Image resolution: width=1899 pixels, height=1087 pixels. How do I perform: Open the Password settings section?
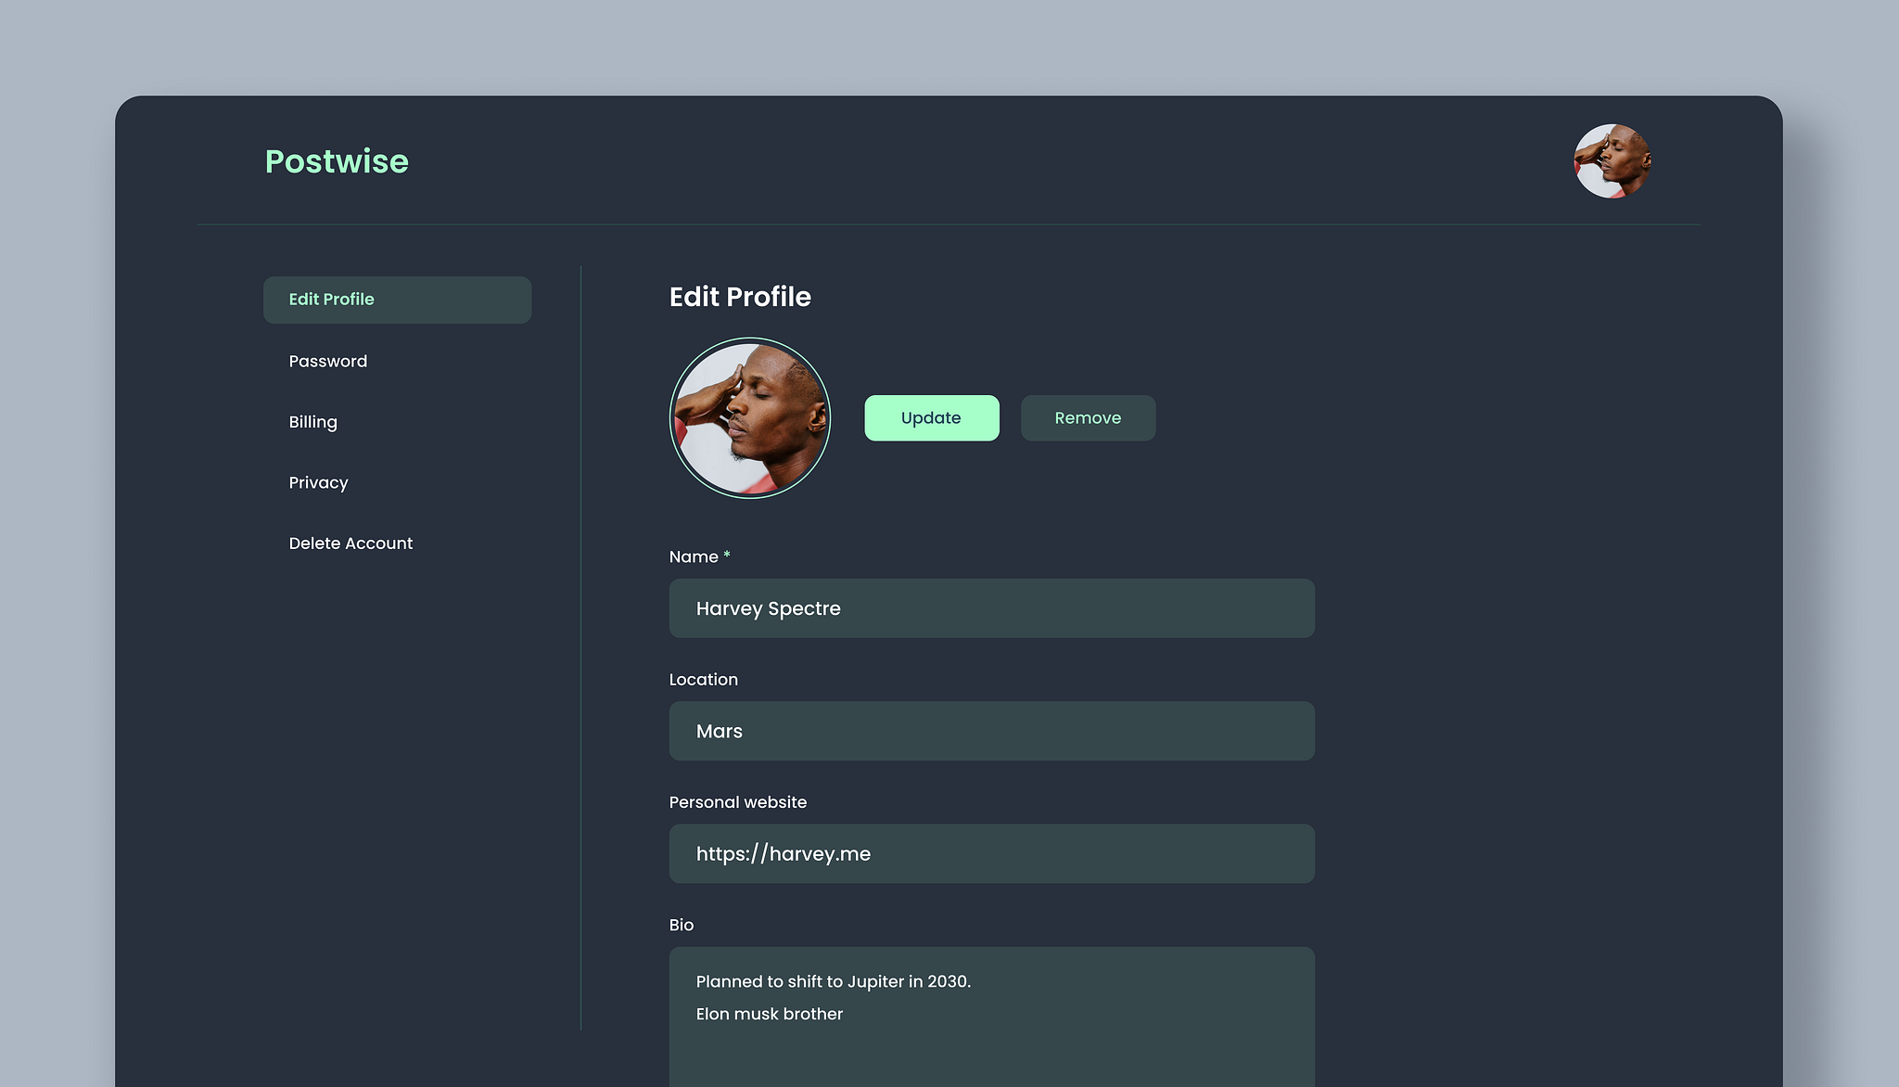327,361
